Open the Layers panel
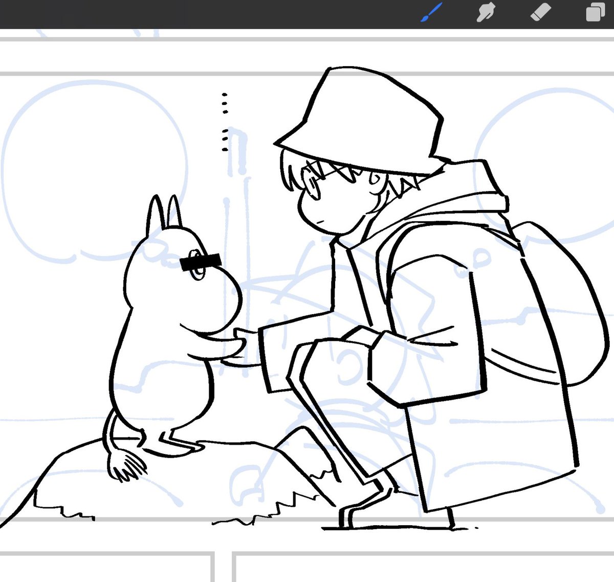 595,12
